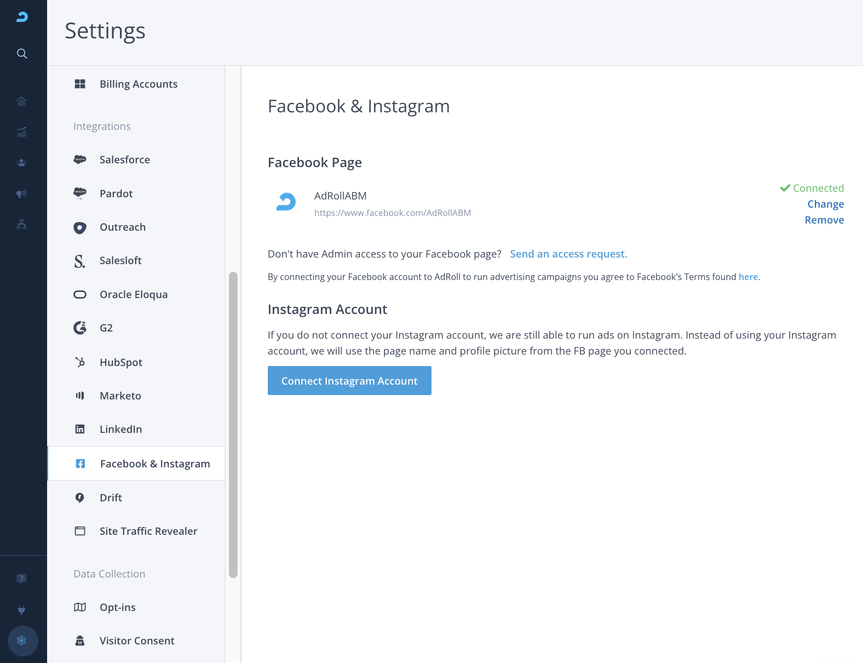
Task: Click Send an access request link
Action: [x=568, y=254]
